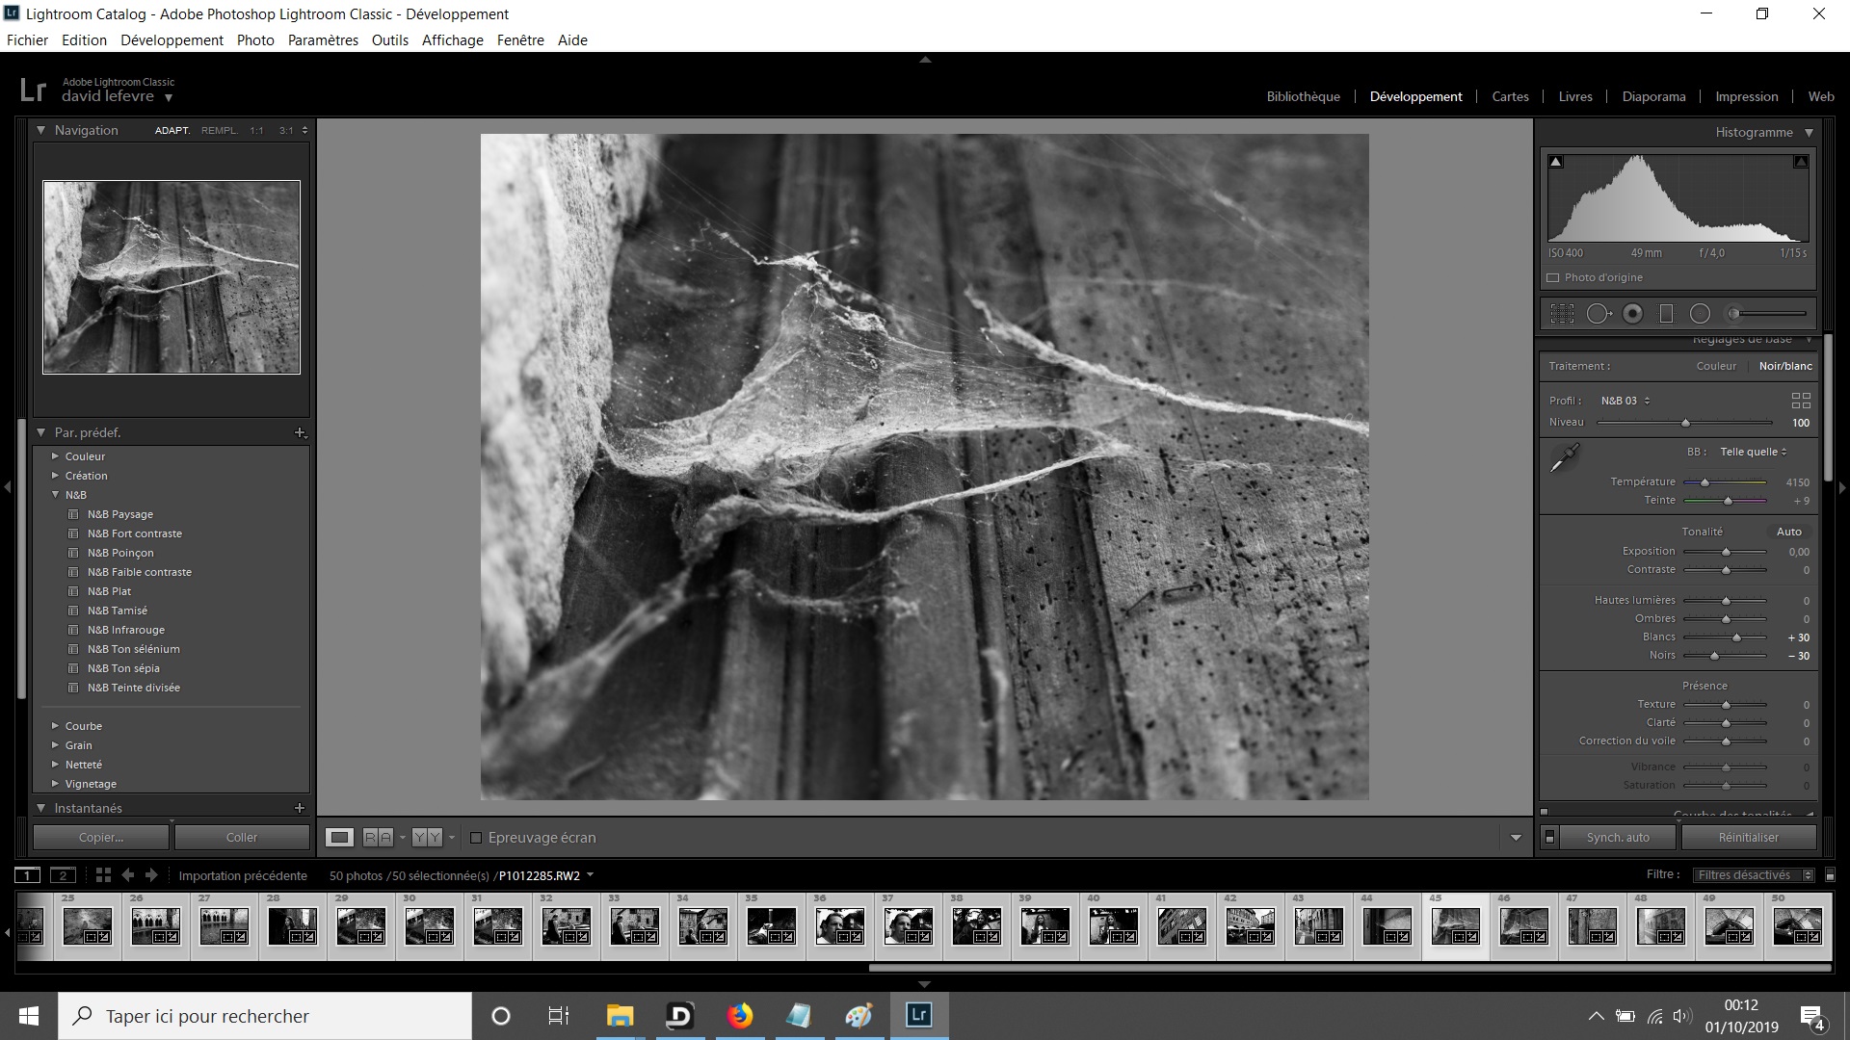
Task: Select the Graduated filter tool
Action: pos(1666,314)
